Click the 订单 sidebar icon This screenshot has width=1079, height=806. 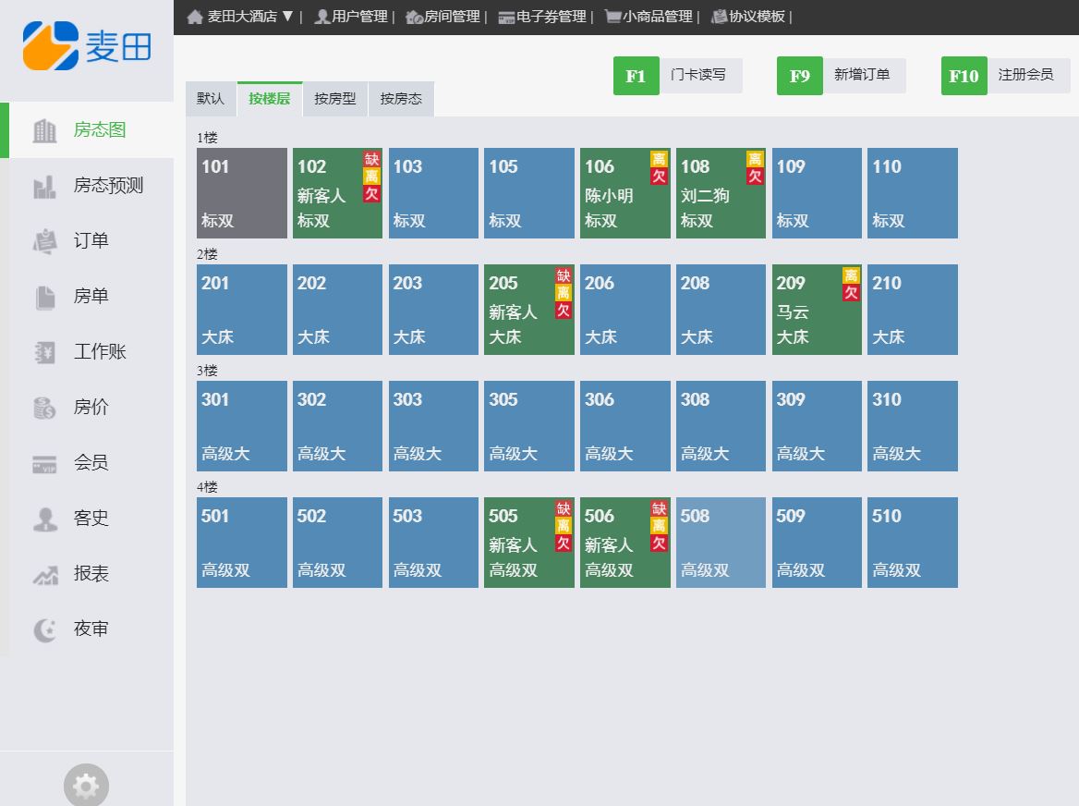coord(44,241)
